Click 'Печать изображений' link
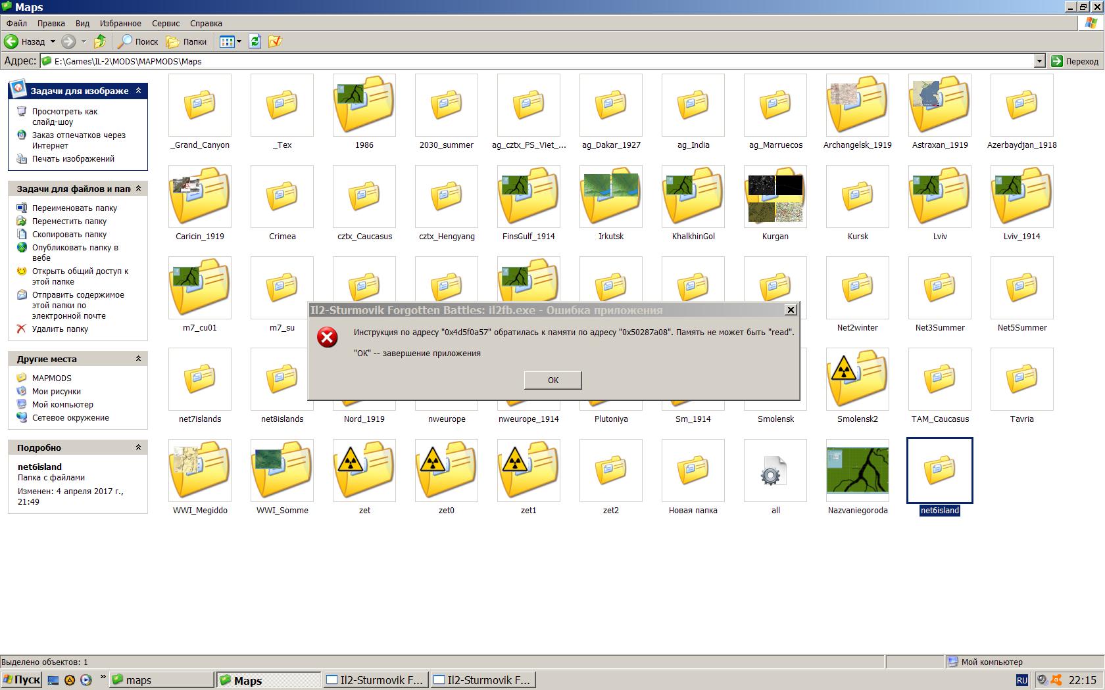 pyautogui.click(x=73, y=158)
